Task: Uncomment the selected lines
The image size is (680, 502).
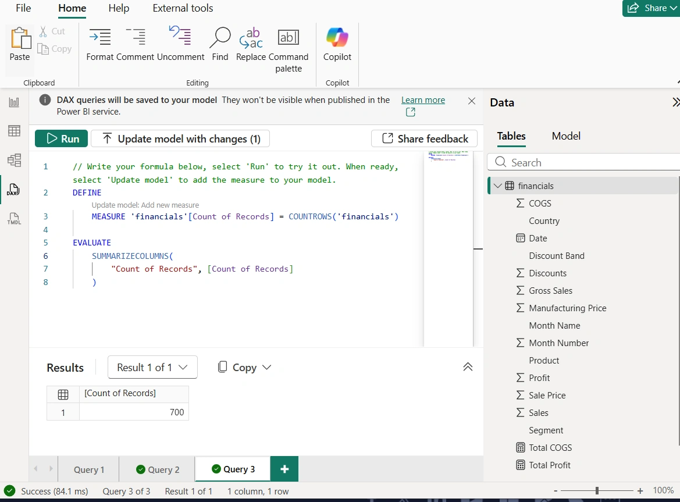Action: pyautogui.click(x=180, y=45)
